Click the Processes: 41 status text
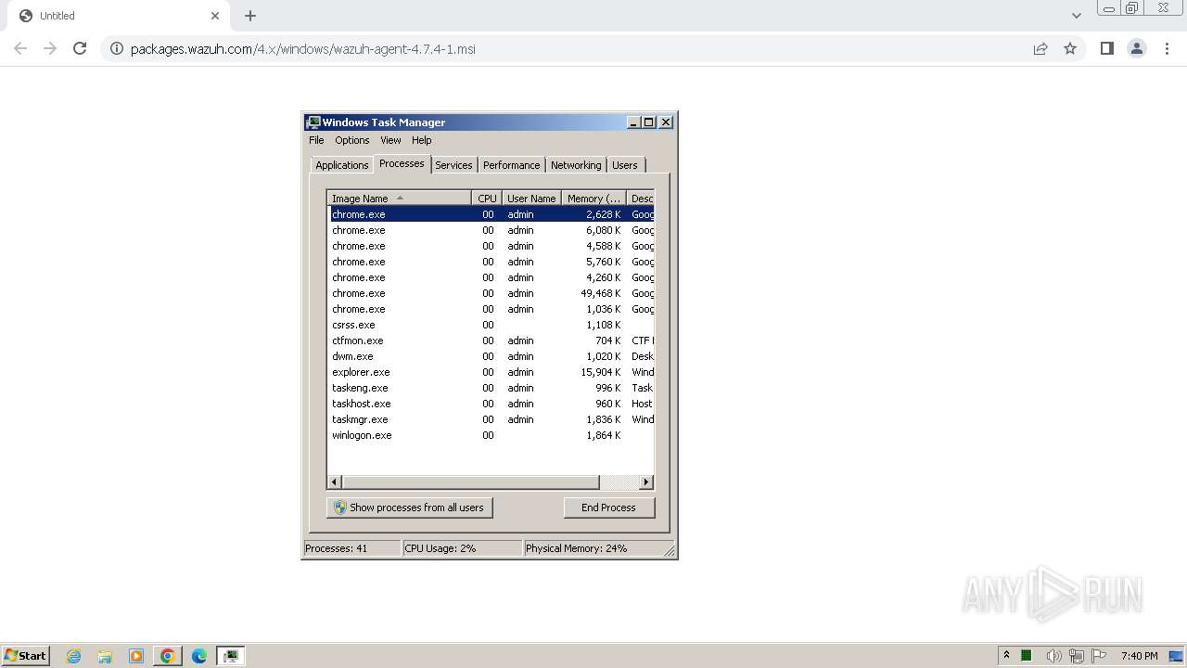 337,548
